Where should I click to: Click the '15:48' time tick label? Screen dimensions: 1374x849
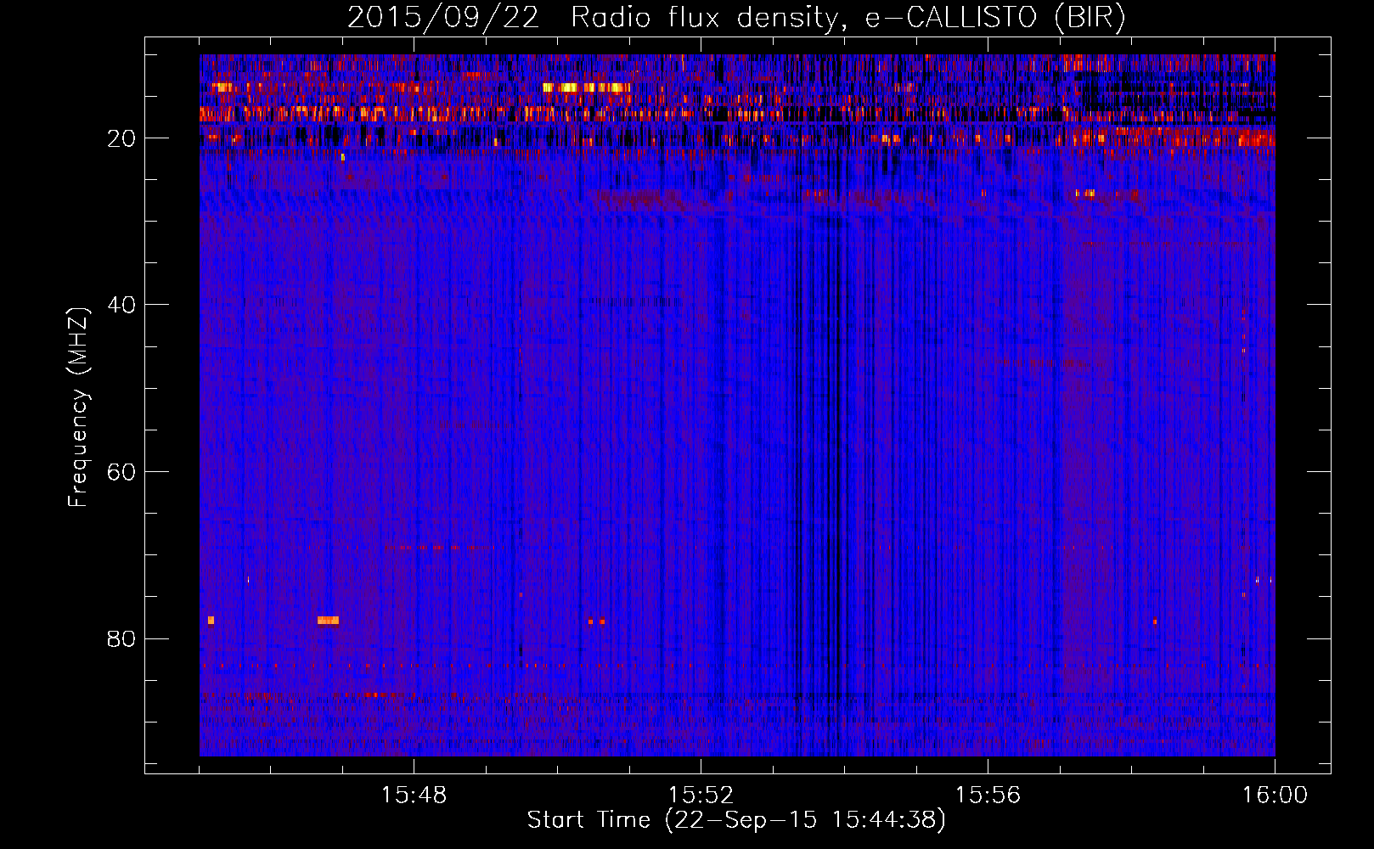(414, 796)
